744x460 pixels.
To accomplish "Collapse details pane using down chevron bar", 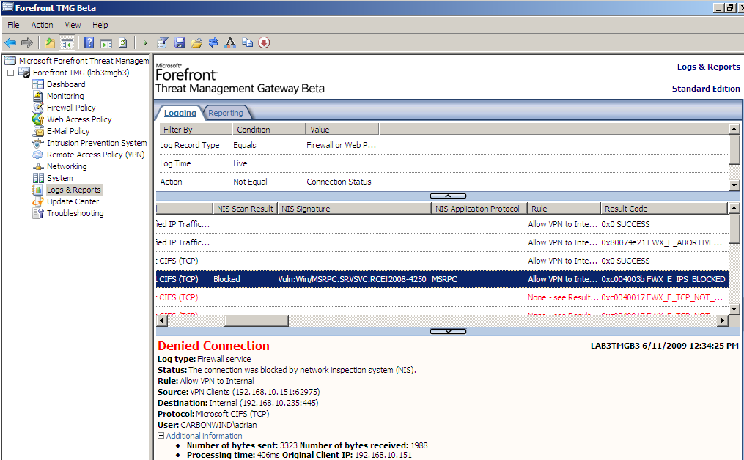I will coord(448,331).
